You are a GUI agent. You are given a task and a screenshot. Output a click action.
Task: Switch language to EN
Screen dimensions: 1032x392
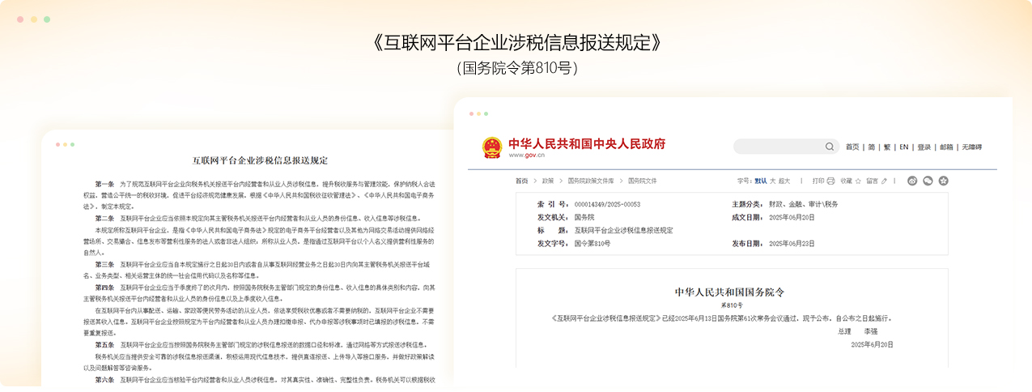click(904, 147)
